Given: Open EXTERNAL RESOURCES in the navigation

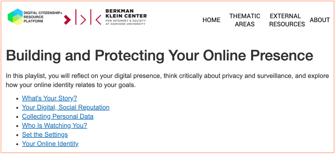Looking at the screenshot, I should [287, 20].
